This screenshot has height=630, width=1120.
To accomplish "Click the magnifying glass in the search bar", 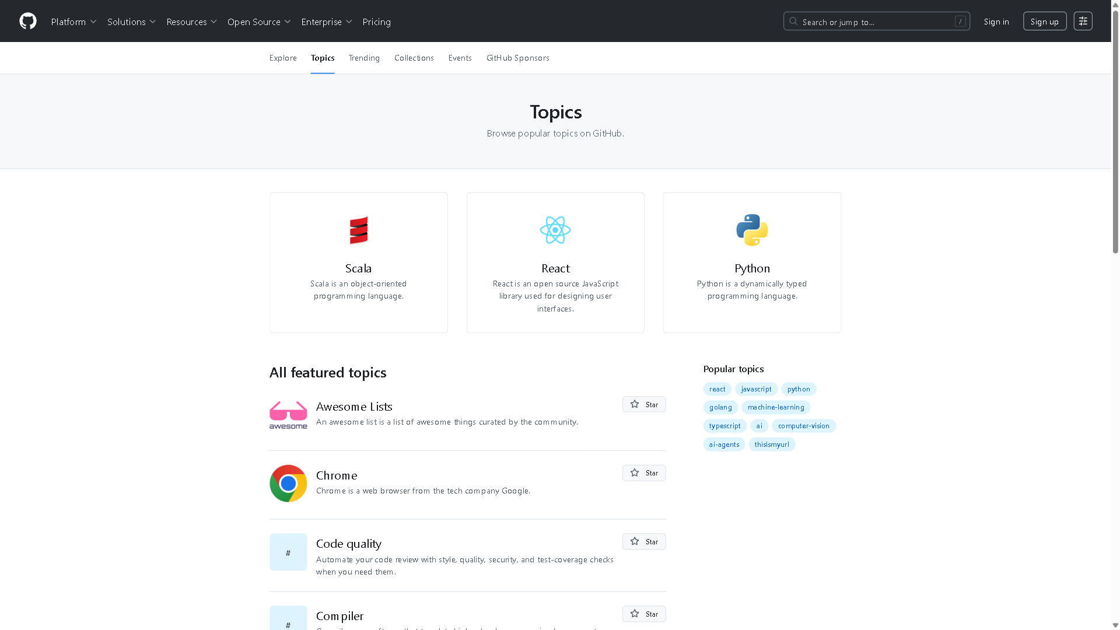I will [793, 21].
